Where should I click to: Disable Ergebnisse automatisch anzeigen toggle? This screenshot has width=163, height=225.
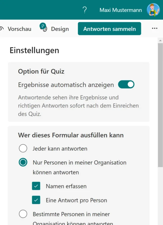tap(126, 85)
